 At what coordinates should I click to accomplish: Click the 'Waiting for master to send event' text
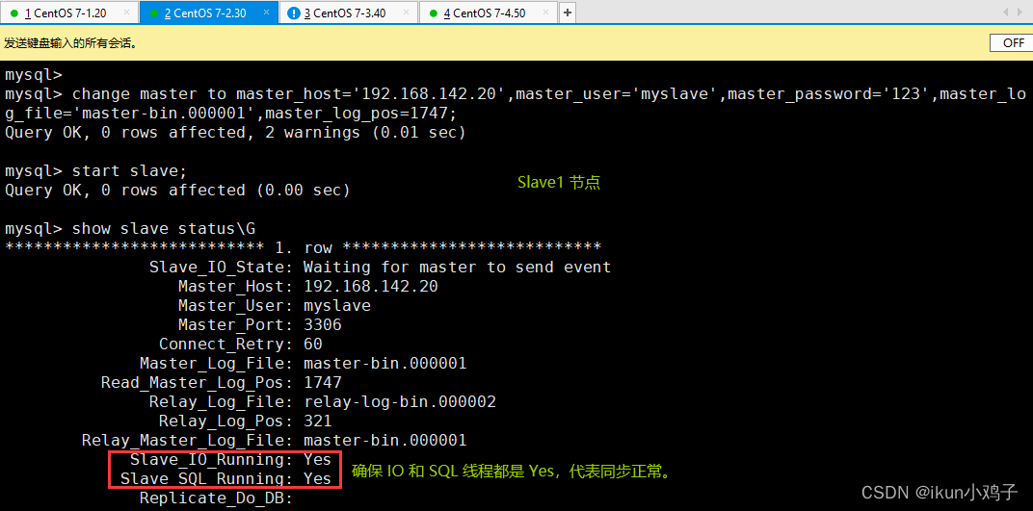(x=457, y=268)
